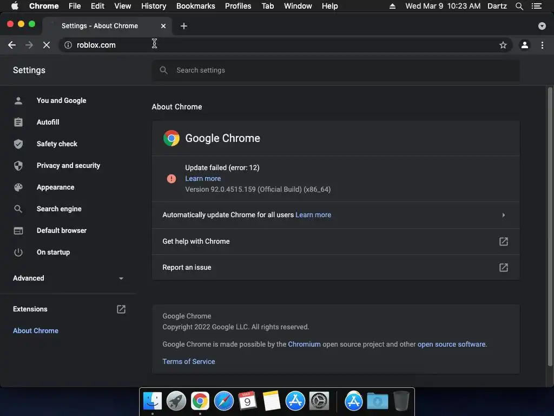This screenshot has width=554, height=416.
Task: Open the Chrome menu in menu bar
Action: [44, 6]
